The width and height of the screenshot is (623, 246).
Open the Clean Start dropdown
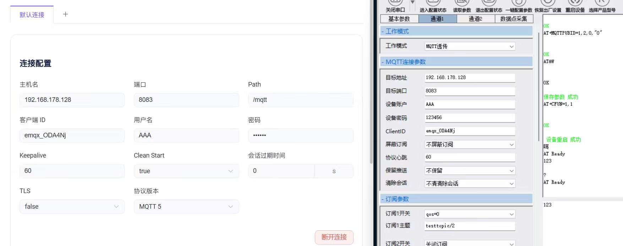186,171
